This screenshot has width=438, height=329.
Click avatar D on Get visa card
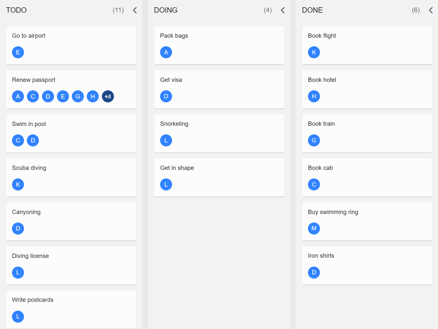(166, 96)
